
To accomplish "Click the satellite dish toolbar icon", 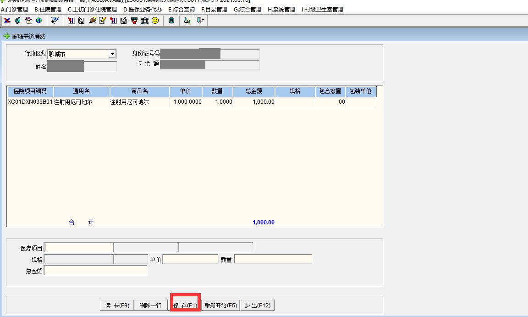I will [x=55, y=21].
